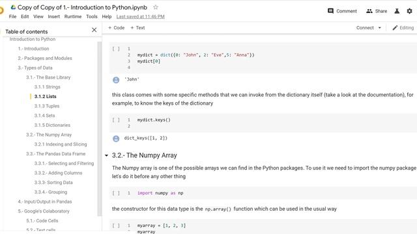The width and height of the screenshot is (417, 234).
Task: Run the myarray cell
Action: click(x=116, y=226)
